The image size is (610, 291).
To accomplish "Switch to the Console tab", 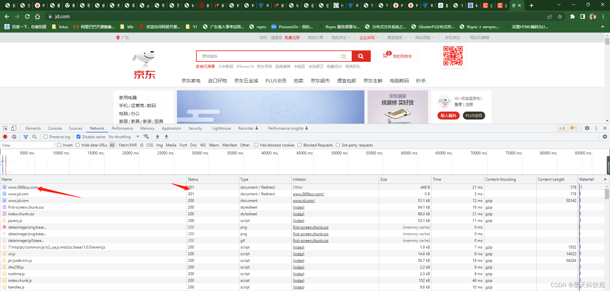I will click(x=55, y=128).
